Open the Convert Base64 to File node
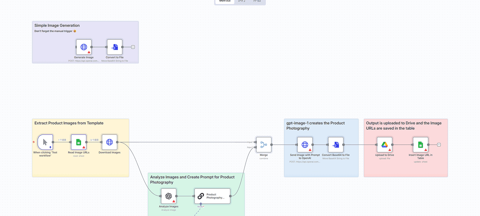 pyautogui.click(x=336, y=145)
